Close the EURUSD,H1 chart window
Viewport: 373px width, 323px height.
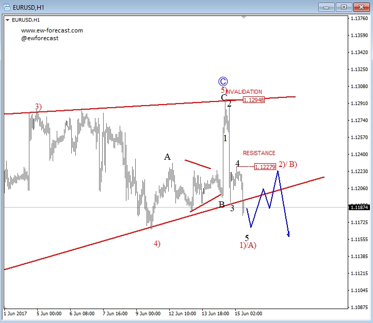coord(361,7)
